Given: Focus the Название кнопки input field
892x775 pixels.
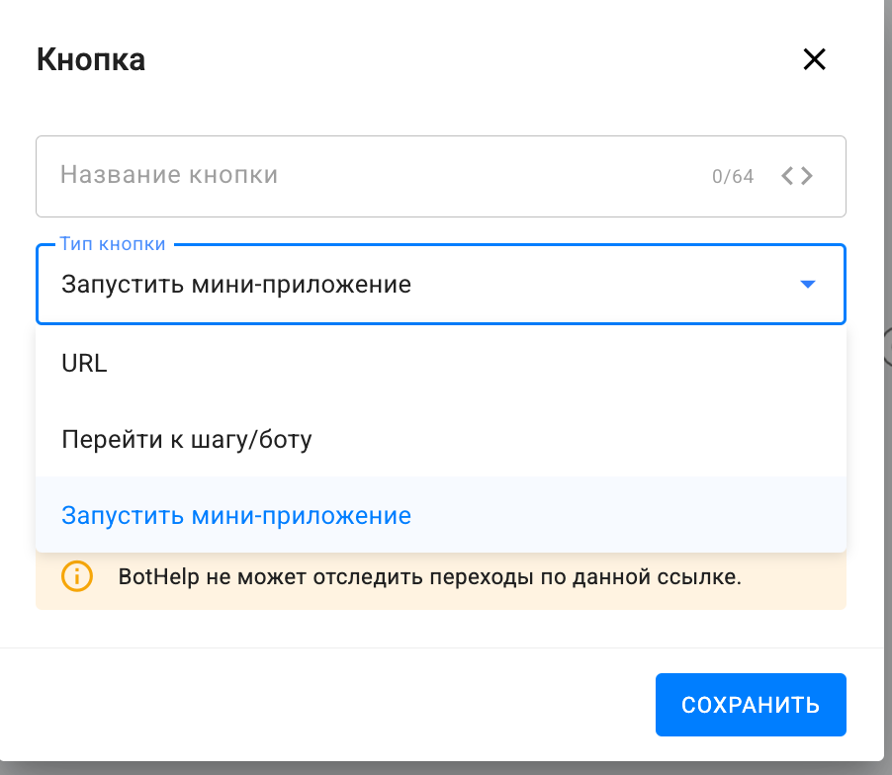Looking at the screenshot, I should pyautogui.click(x=376, y=176).
